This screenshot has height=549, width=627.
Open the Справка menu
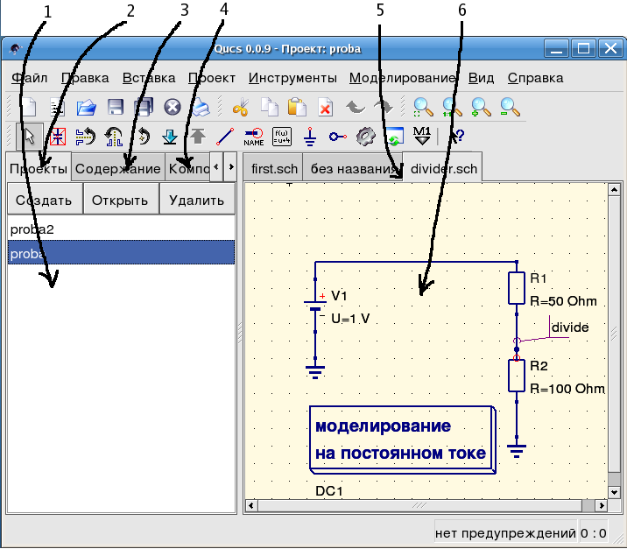[535, 78]
